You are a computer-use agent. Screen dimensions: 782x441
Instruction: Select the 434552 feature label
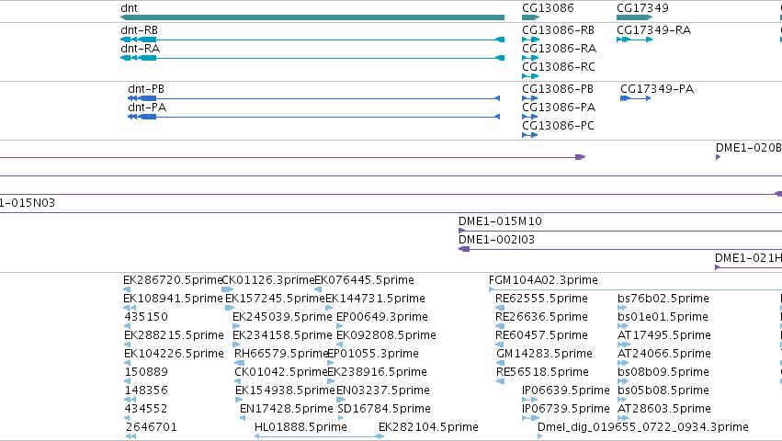pos(146,409)
